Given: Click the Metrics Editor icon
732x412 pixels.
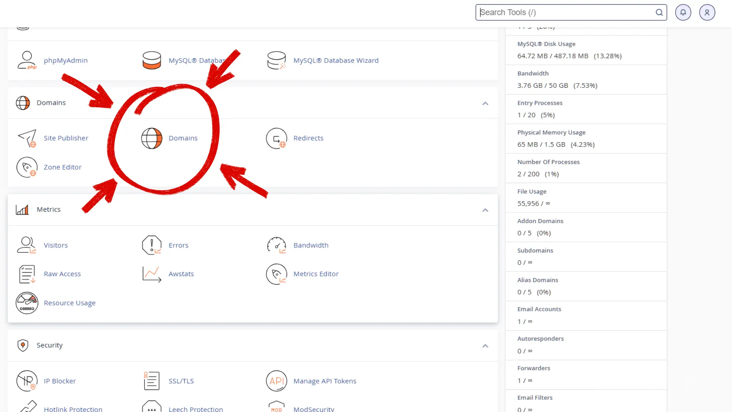Looking at the screenshot, I should coord(276,274).
